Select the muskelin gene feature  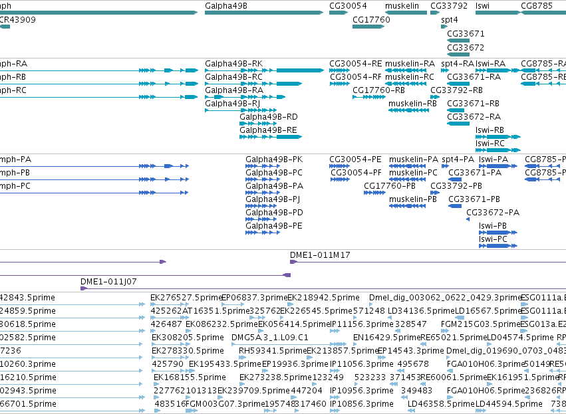[x=406, y=13]
